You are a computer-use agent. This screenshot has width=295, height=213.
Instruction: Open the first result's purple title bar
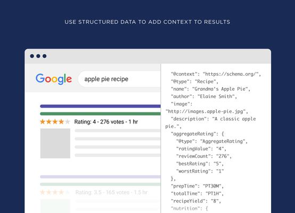(x=100, y=106)
